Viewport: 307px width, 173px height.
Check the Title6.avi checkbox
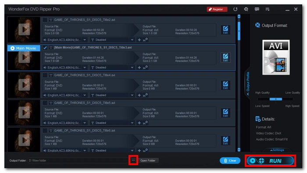(x=45, y=130)
